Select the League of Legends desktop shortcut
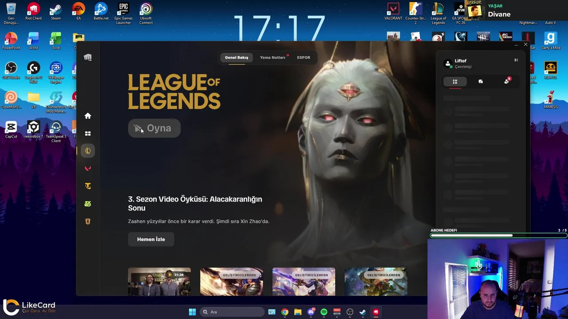This screenshot has width=568, height=319. coord(438,13)
